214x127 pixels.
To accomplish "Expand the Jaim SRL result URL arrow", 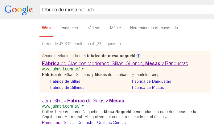I will pyautogui.click(x=83, y=106).
